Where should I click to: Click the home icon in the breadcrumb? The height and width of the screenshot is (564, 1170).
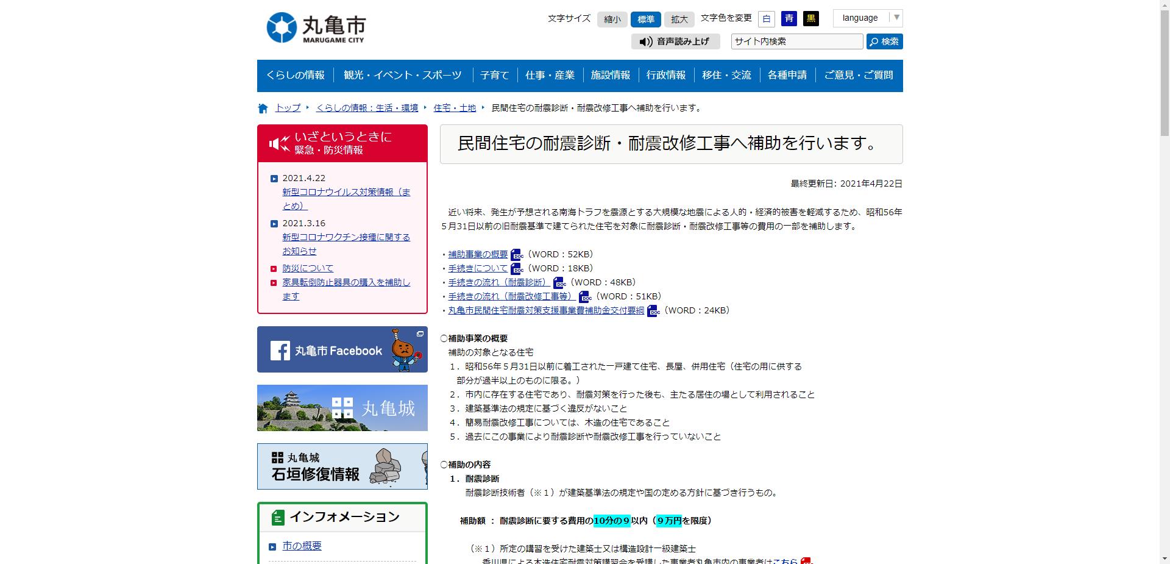263,107
